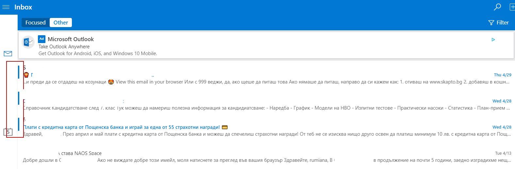Open the Filter dropdown
515x169 pixels.
499,23
